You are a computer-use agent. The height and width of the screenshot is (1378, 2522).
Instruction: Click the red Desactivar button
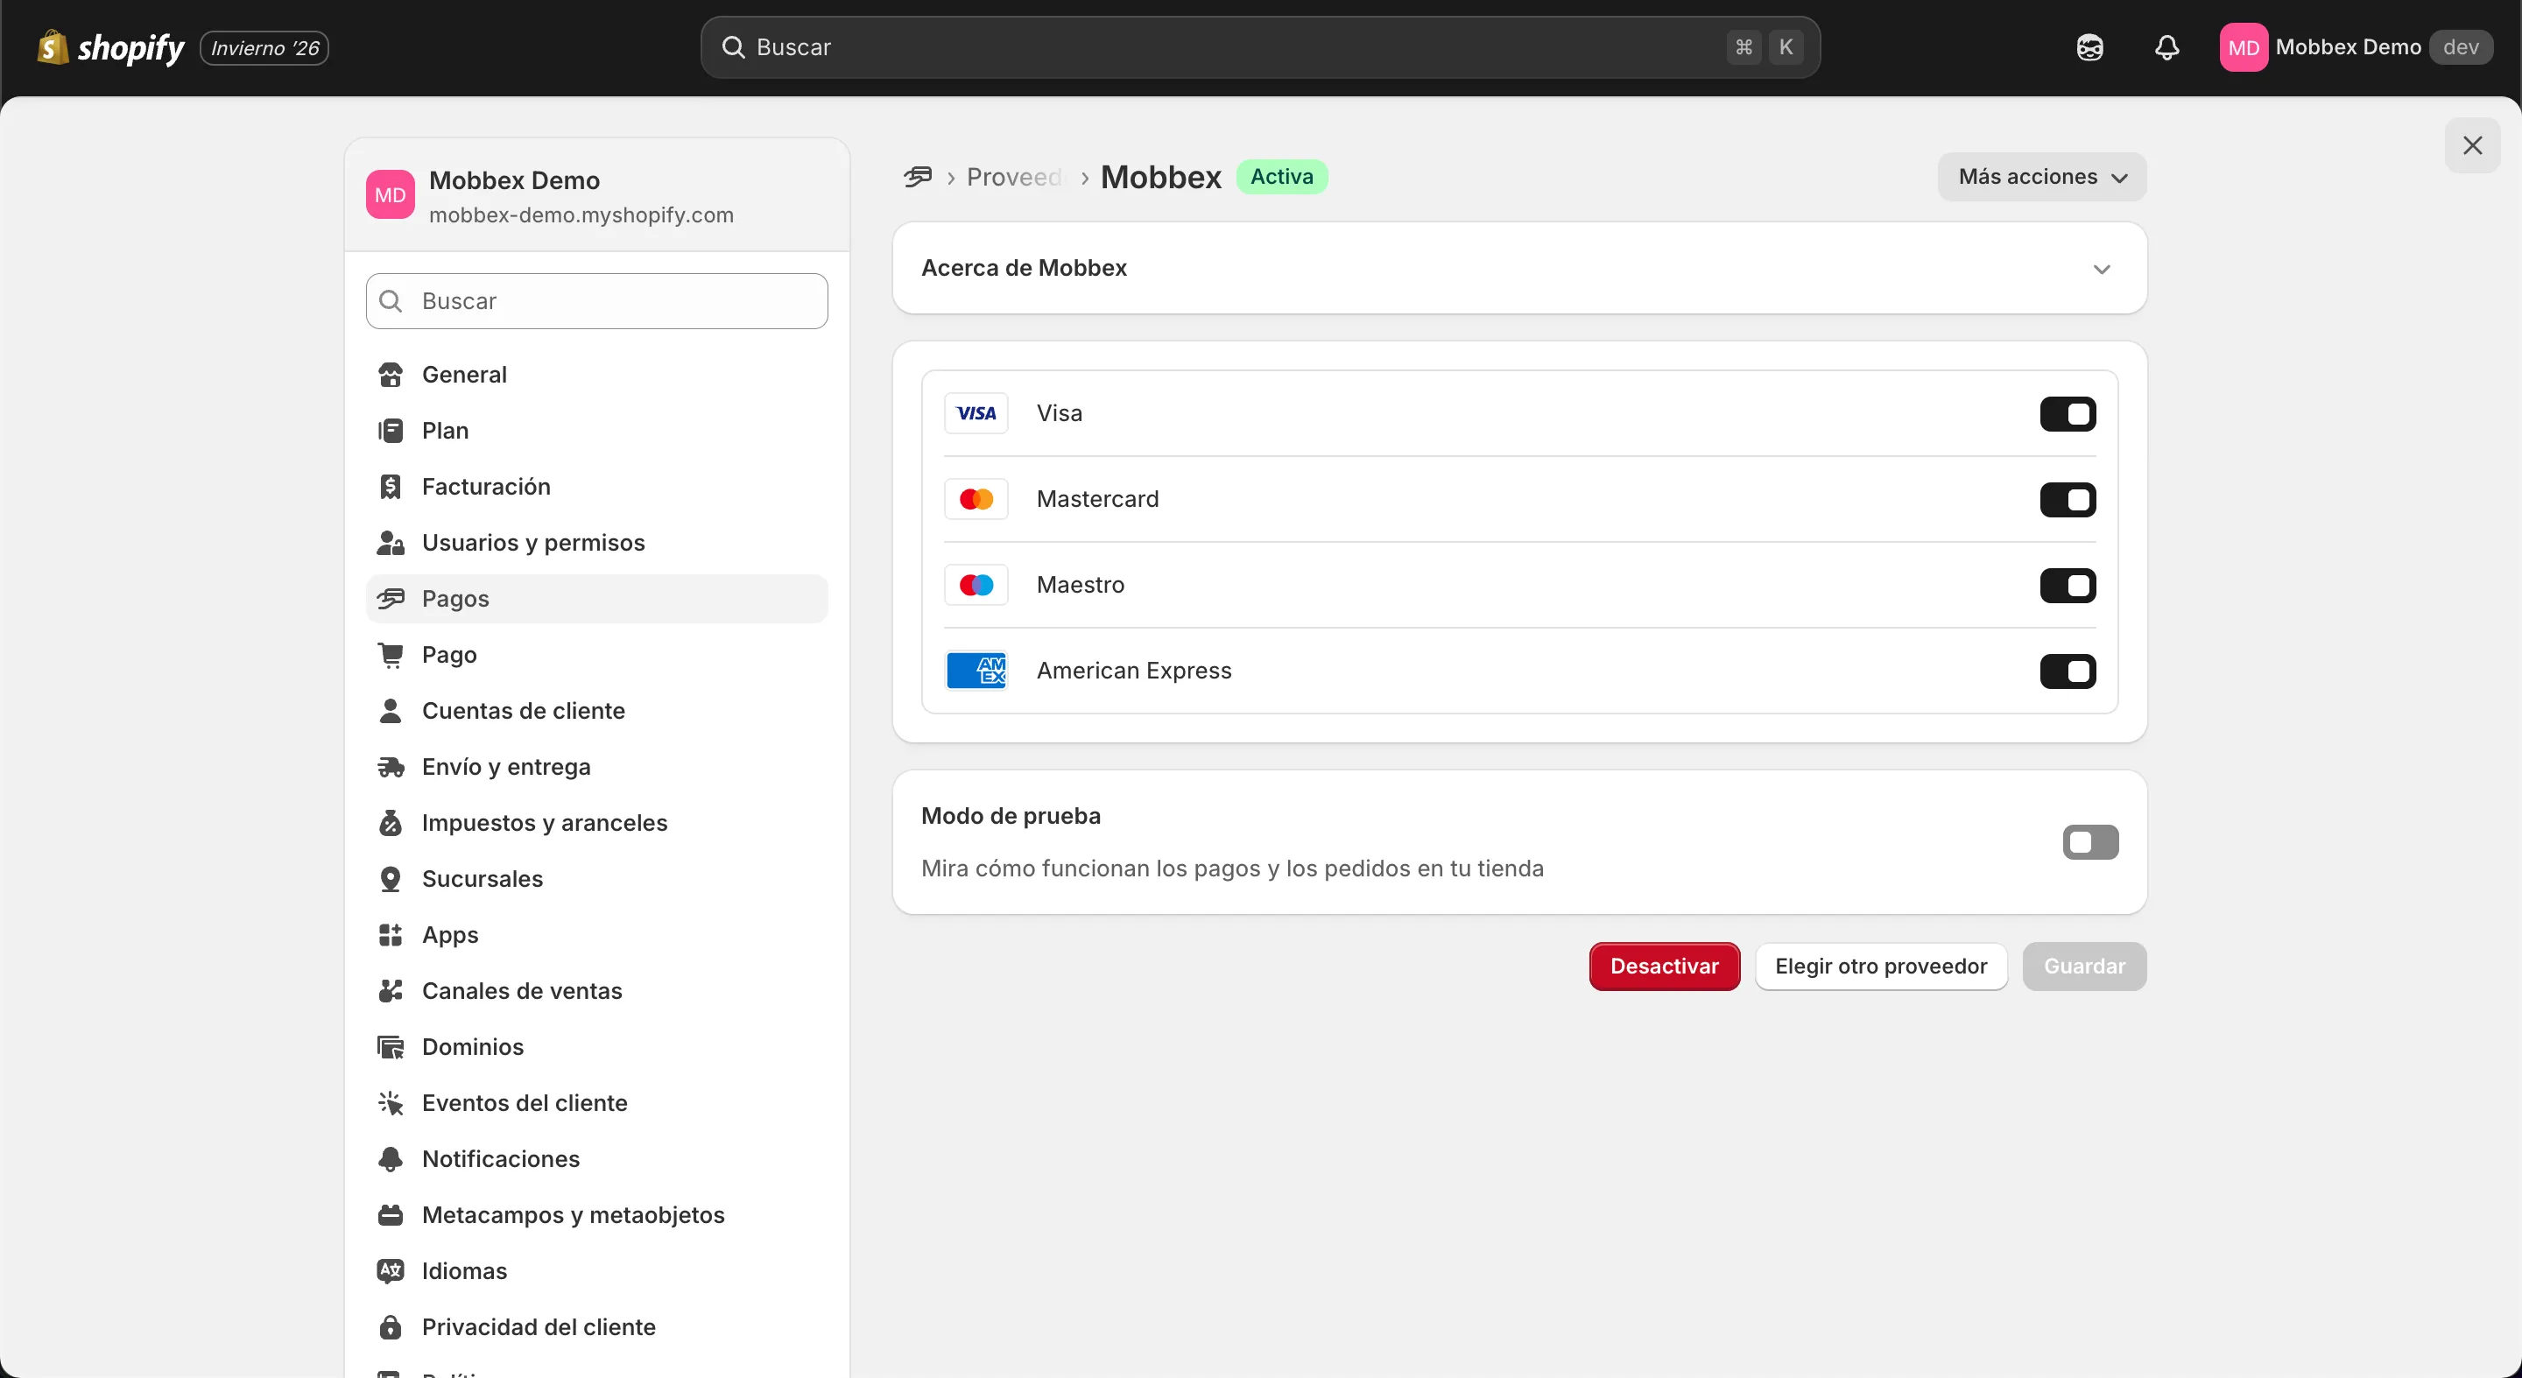pos(1665,967)
